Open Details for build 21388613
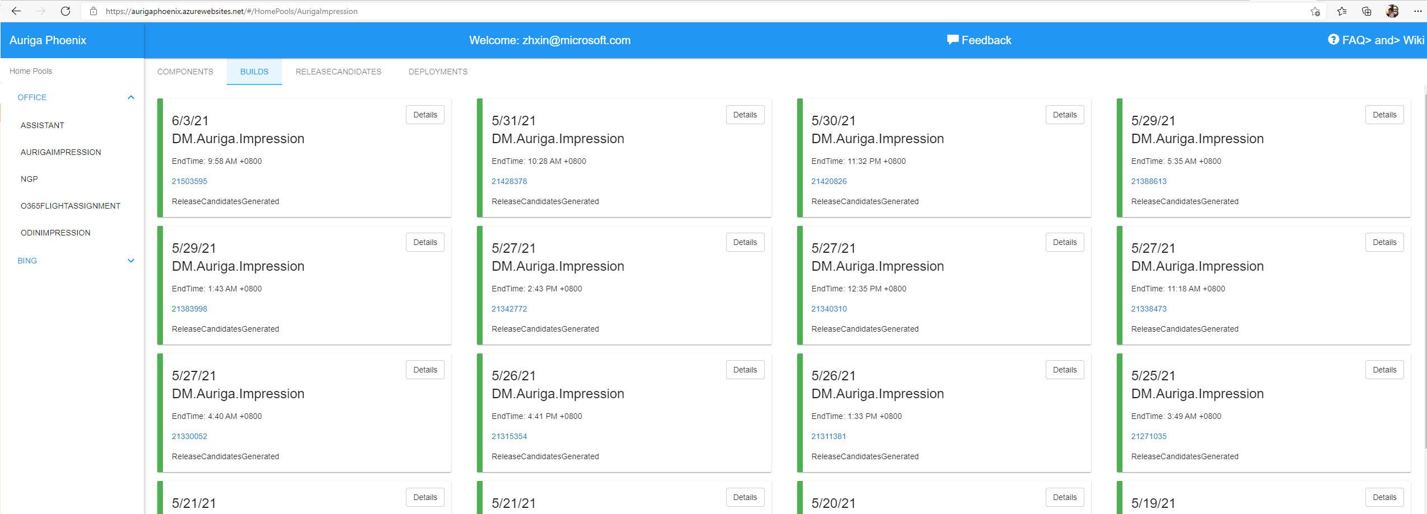1427x514 pixels. (1384, 115)
